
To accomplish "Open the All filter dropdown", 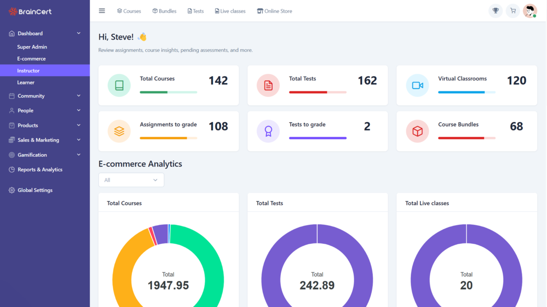I will [x=131, y=180].
